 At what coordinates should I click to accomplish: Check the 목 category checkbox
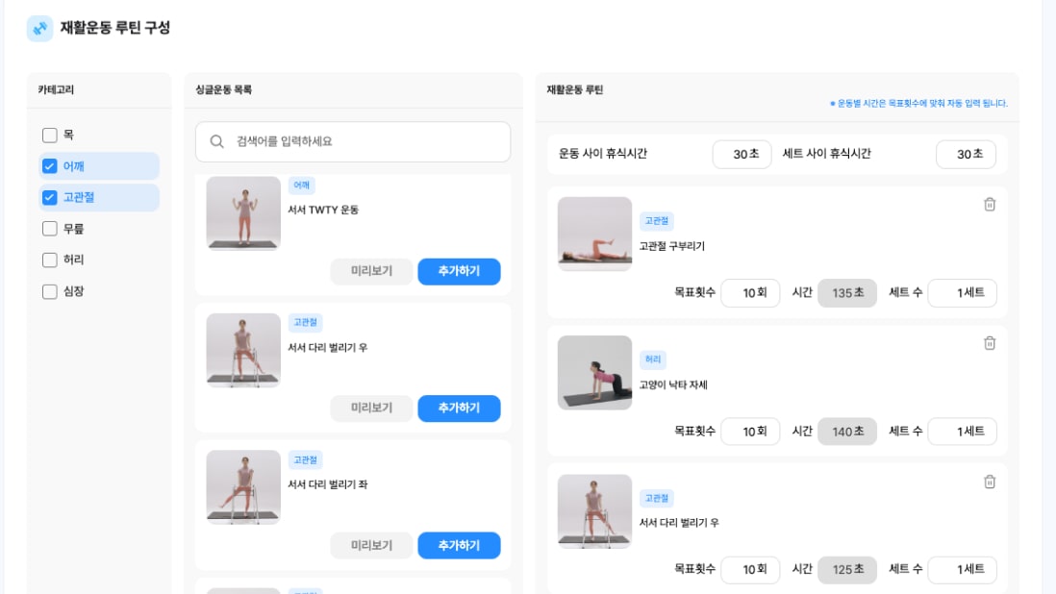(50, 136)
